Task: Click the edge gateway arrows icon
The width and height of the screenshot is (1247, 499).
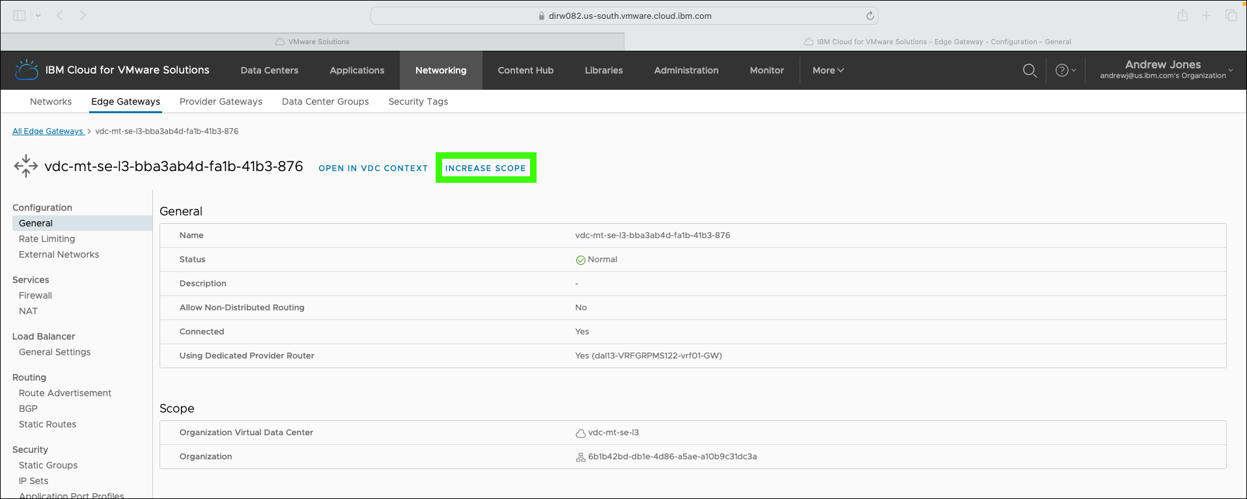Action: 26,166
